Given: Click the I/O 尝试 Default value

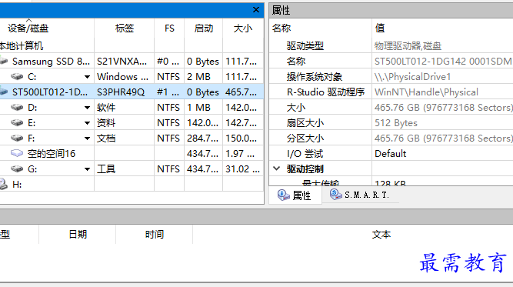Looking at the screenshot, I should tap(390, 153).
